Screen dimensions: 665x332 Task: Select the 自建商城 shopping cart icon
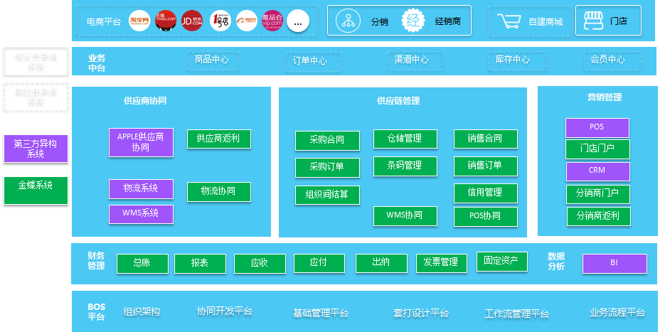[509, 21]
